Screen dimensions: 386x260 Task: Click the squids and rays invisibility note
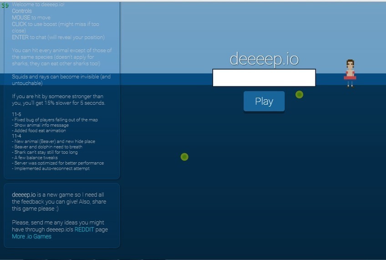61,80
